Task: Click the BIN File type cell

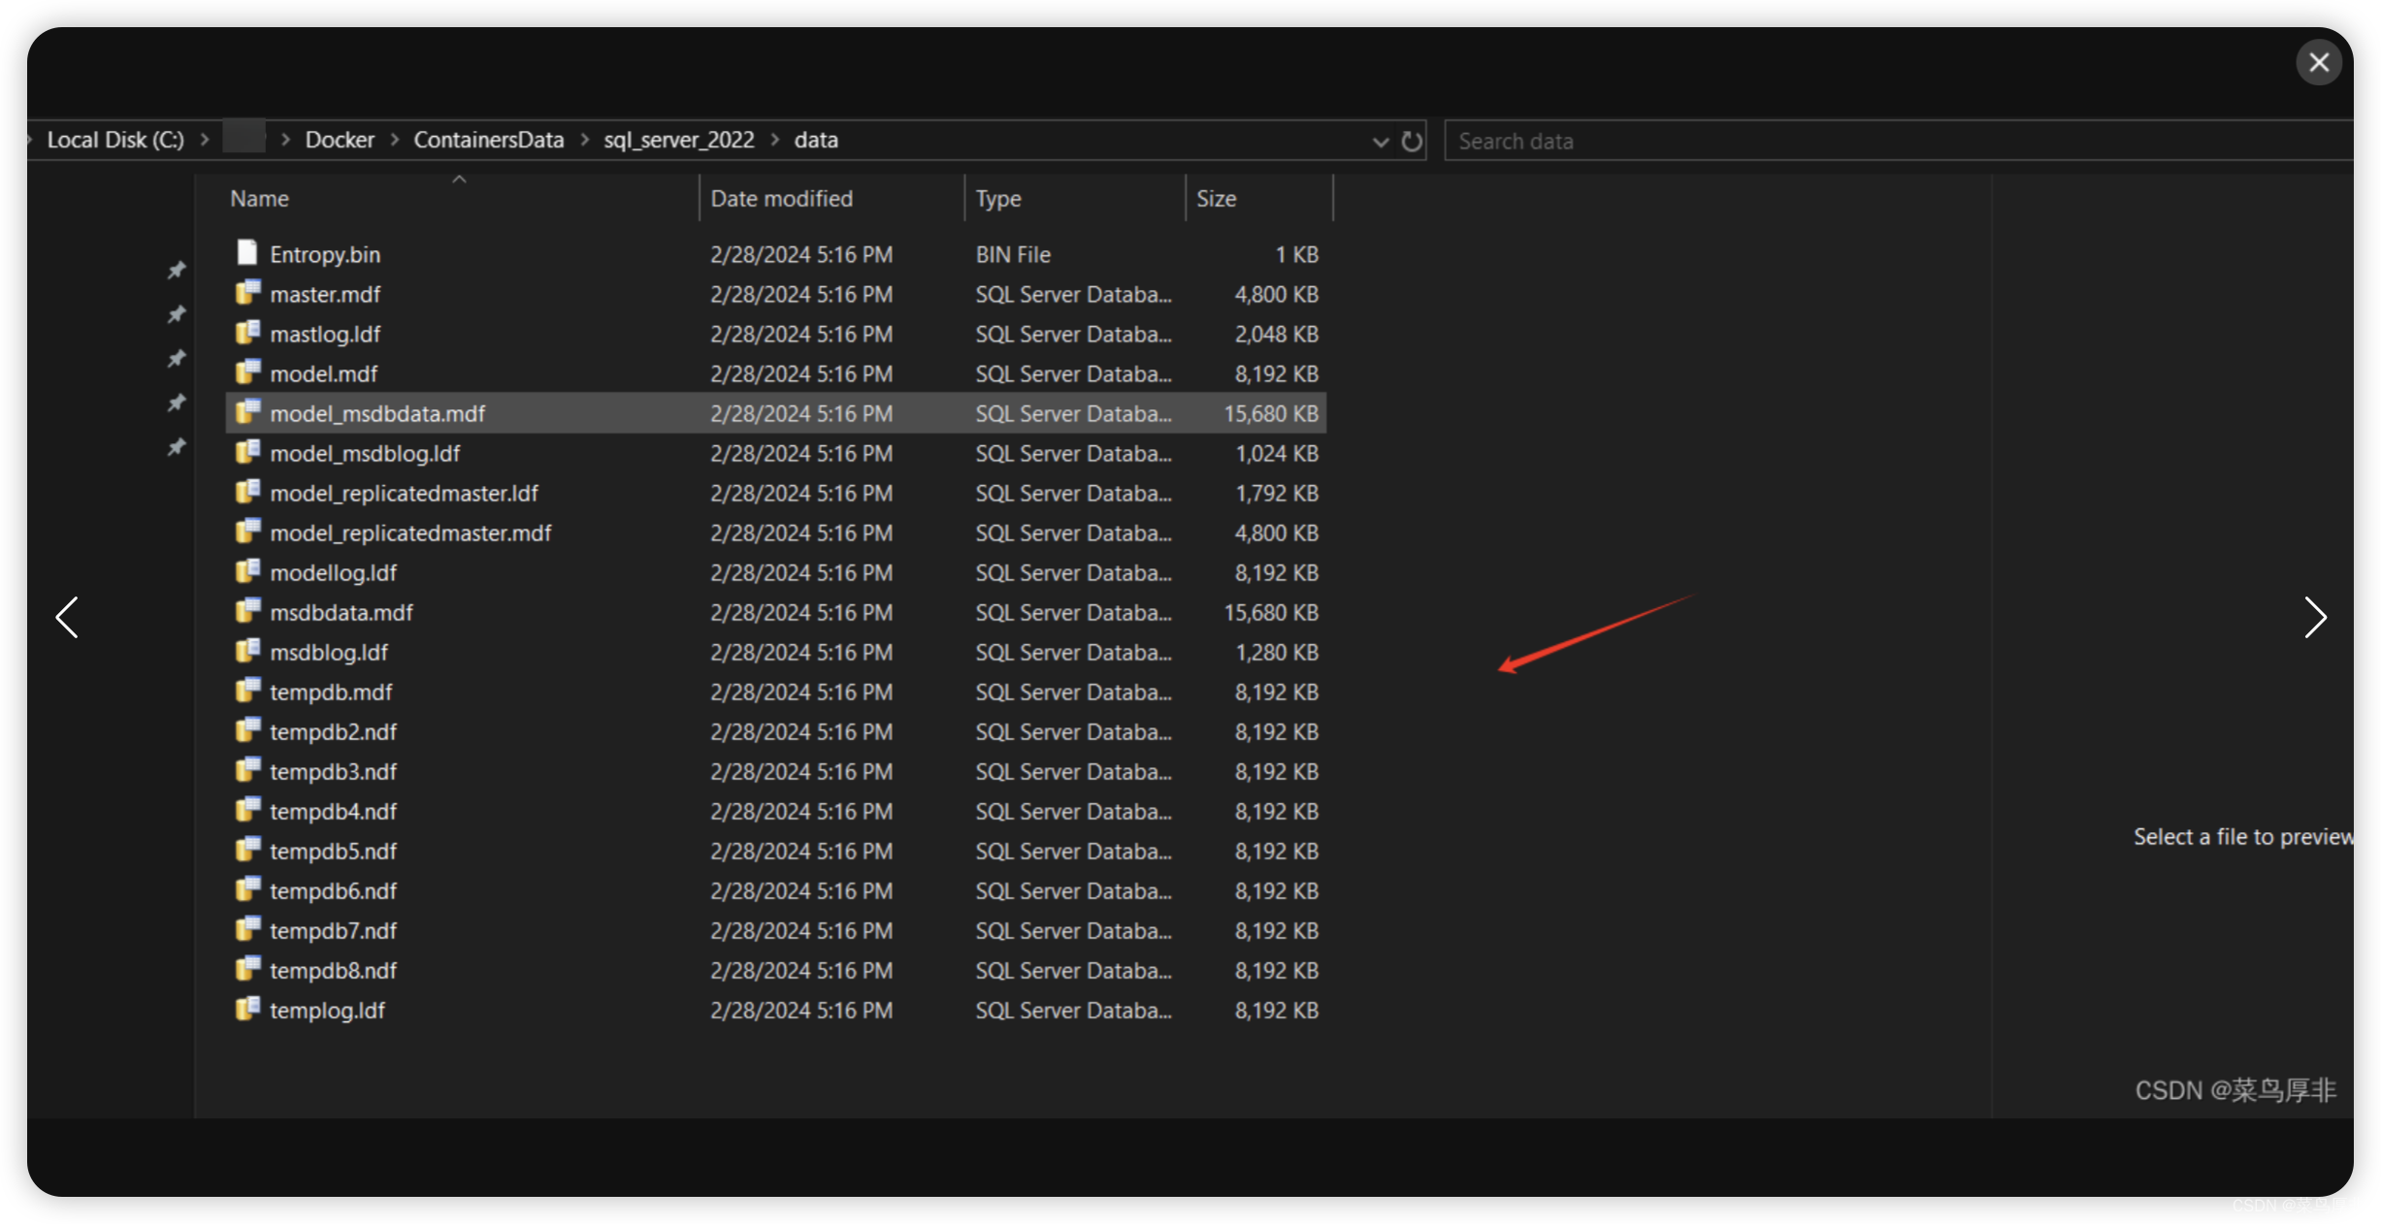Action: pos(1013,254)
